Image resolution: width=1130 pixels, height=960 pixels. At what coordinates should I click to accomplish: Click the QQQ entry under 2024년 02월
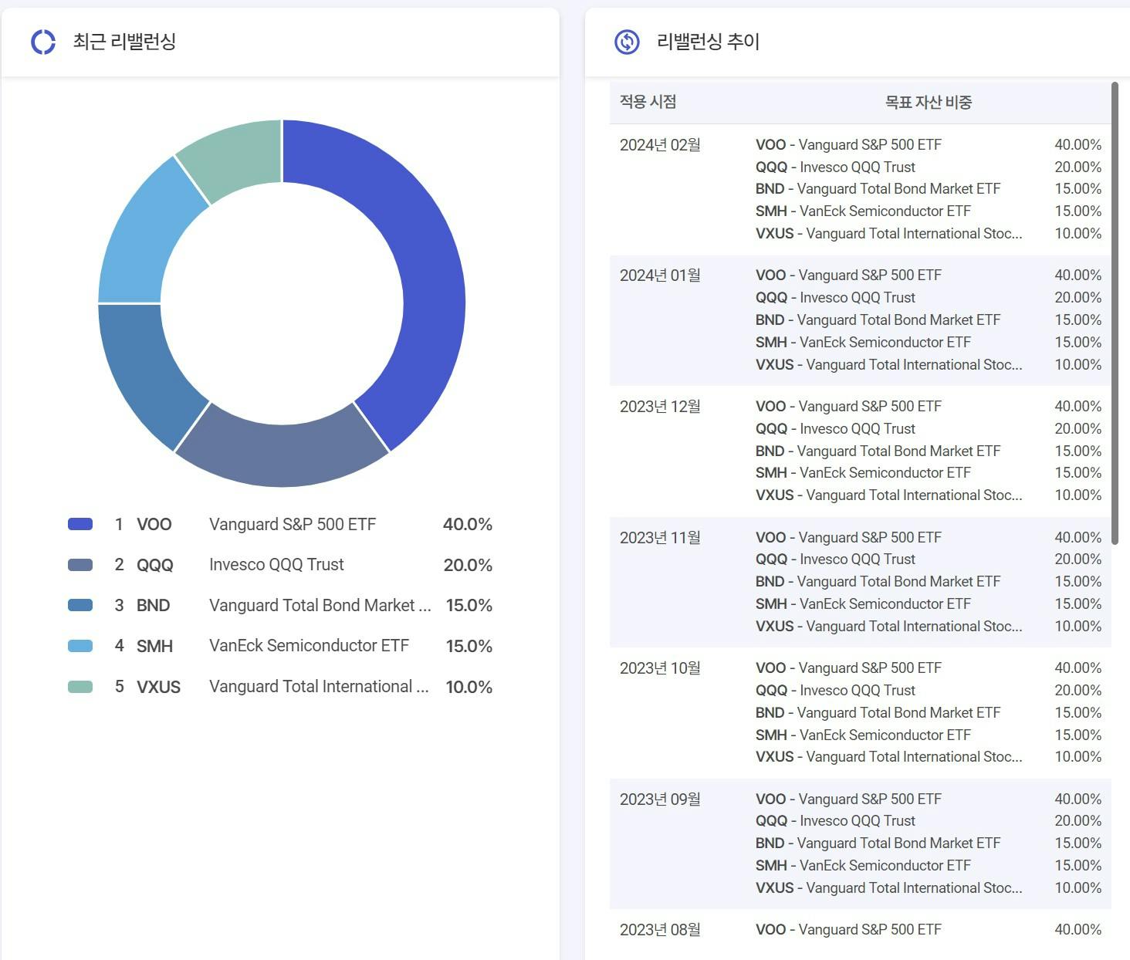pos(835,167)
